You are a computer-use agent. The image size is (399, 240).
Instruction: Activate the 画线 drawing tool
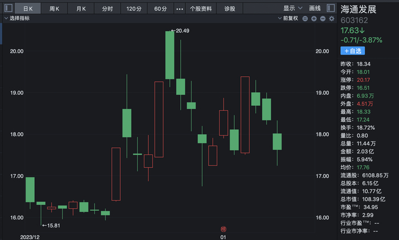(314, 9)
